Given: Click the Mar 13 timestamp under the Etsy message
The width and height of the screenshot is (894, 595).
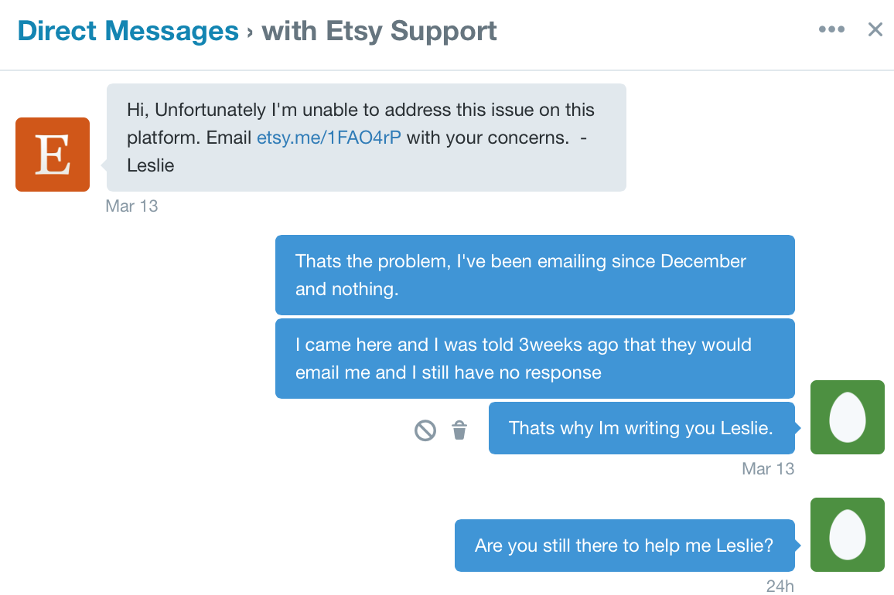Looking at the screenshot, I should (x=131, y=206).
